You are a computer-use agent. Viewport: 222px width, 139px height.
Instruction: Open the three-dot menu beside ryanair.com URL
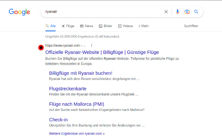coord(92,46)
